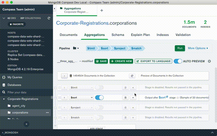Show info for the $sort stage output
Screen dimensions: 217x136
[x=178, y=98]
